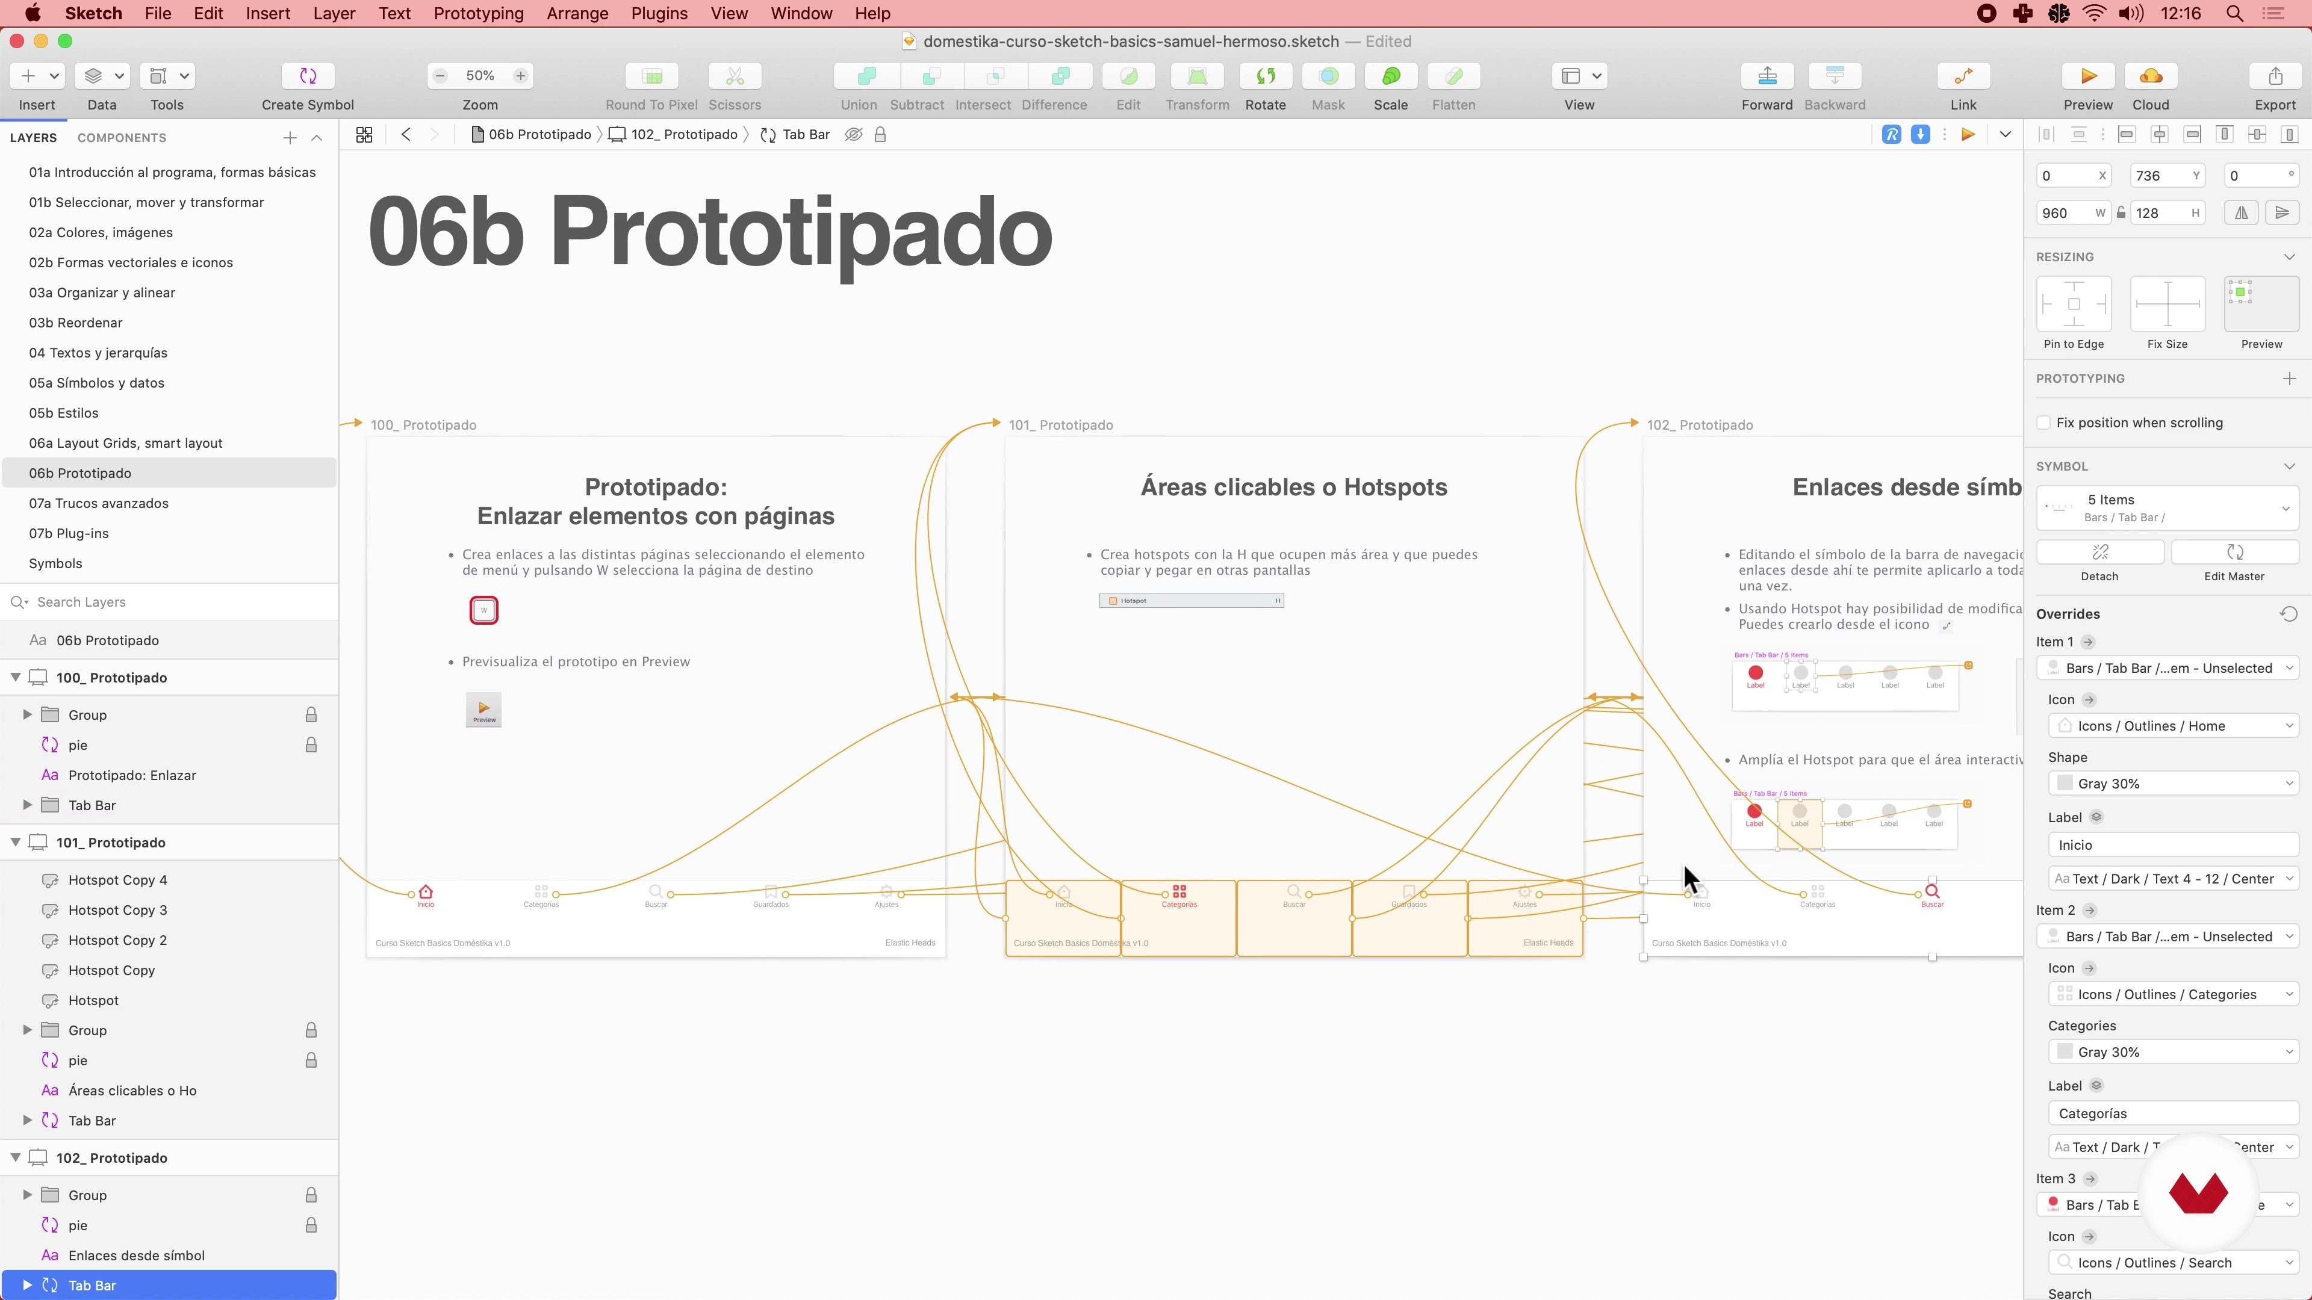Screen dimensions: 2312x1300
Task: Click the Detach symbol button
Action: 2099,552
